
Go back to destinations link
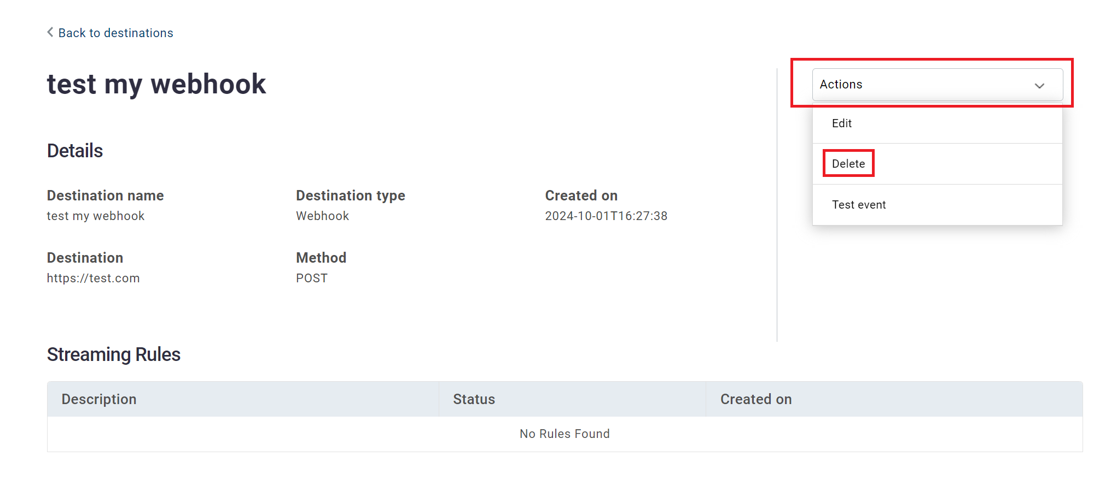[x=115, y=33]
